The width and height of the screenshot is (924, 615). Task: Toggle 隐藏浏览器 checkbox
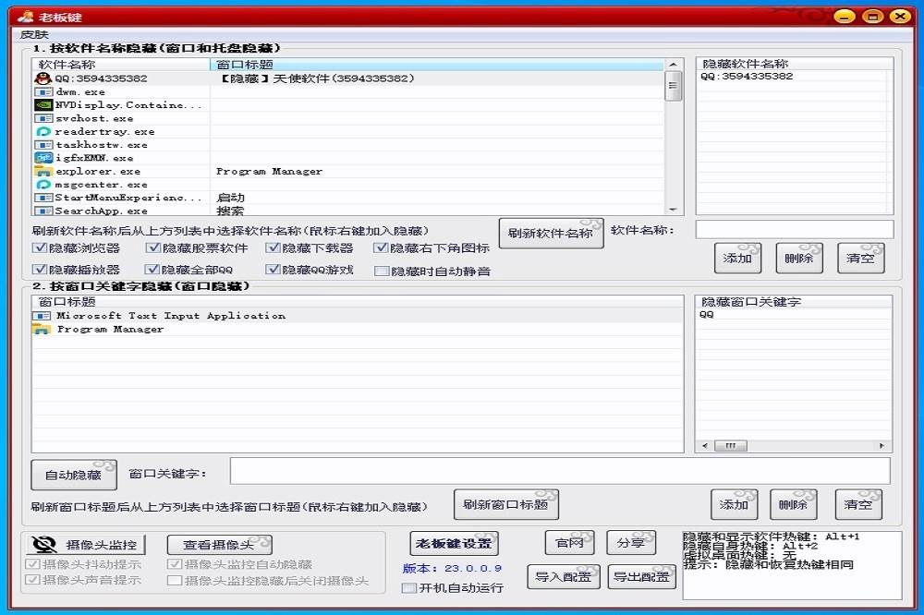coord(39,248)
